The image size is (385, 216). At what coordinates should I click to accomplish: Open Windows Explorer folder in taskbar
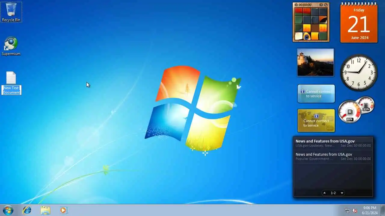(45, 210)
